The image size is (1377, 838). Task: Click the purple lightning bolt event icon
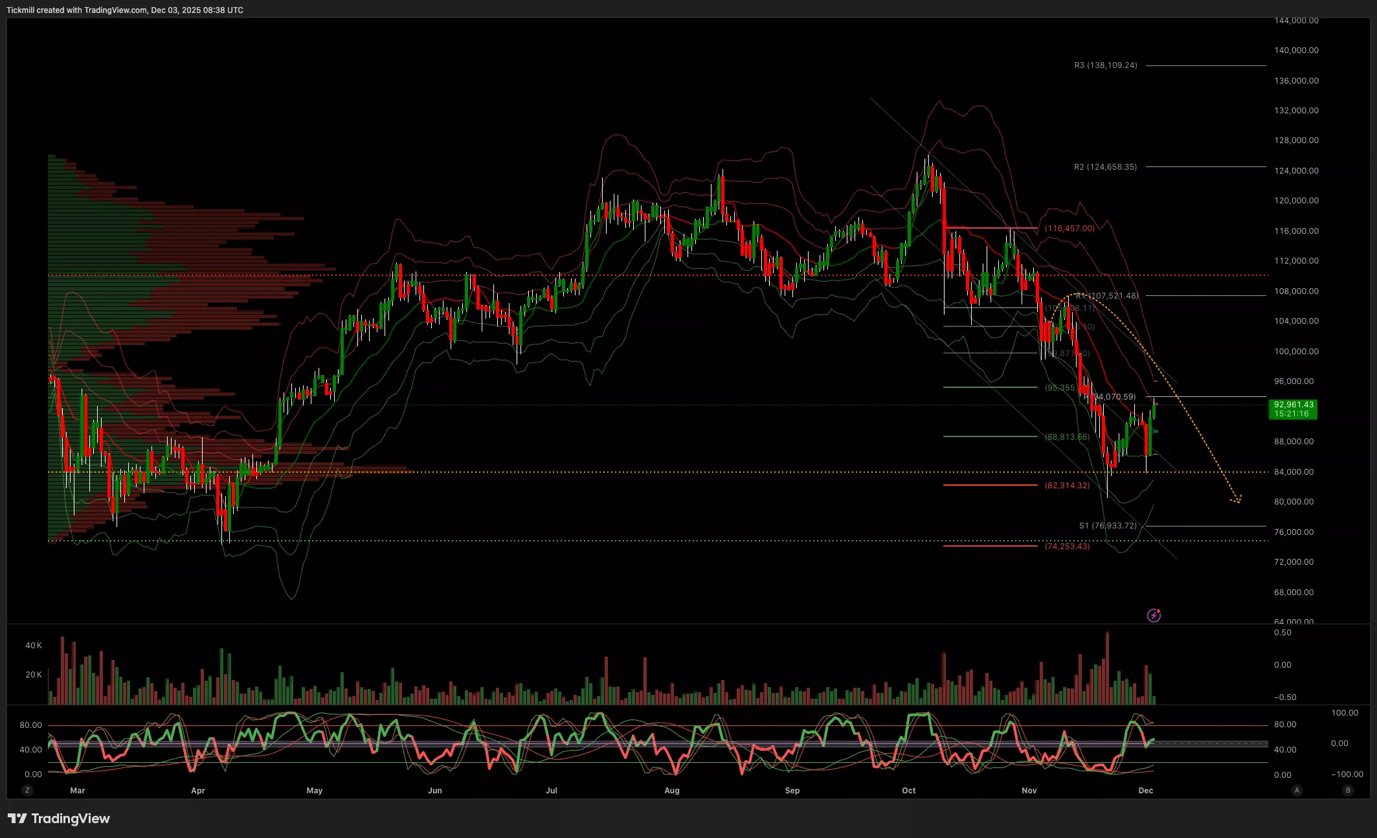coord(1154,615)
